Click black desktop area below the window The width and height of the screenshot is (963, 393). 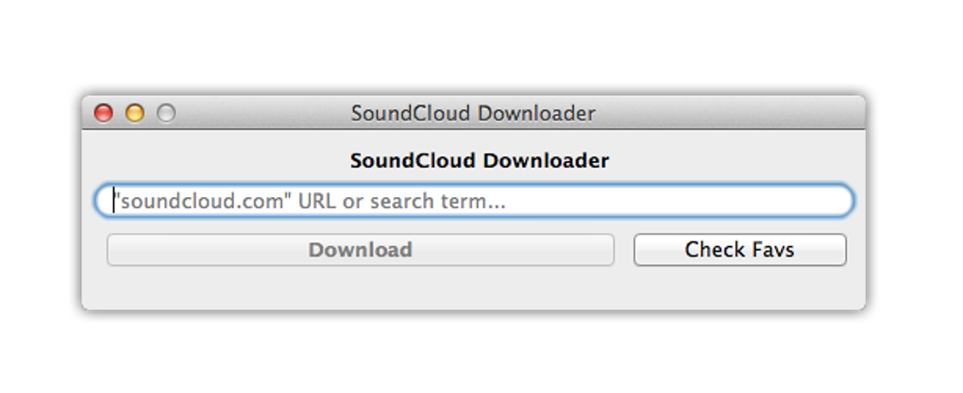(472, 353)
